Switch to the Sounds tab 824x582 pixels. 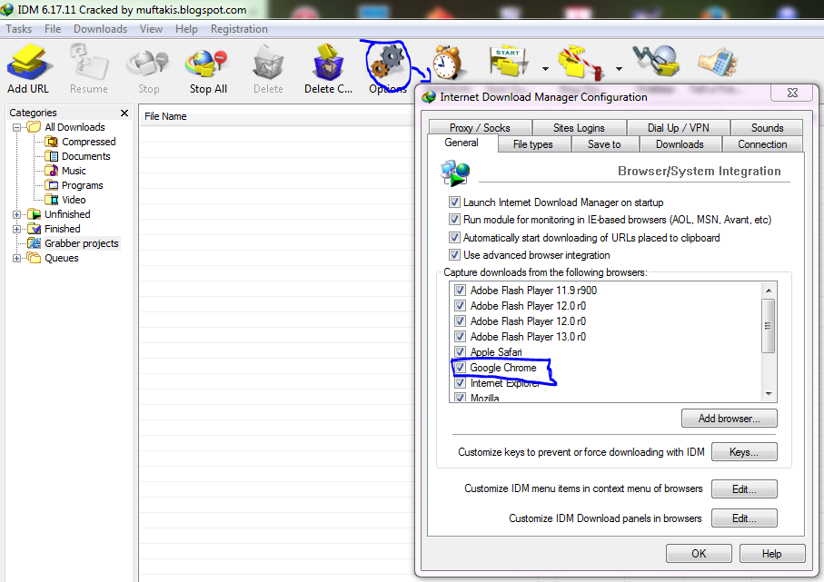768,128
